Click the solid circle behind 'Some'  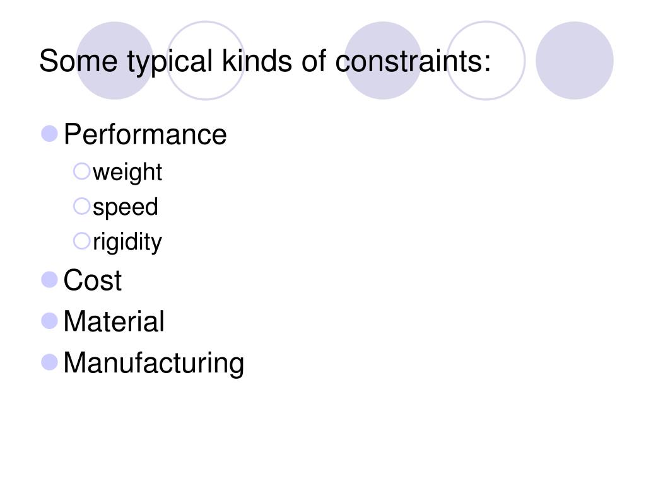tap(115, 60)
